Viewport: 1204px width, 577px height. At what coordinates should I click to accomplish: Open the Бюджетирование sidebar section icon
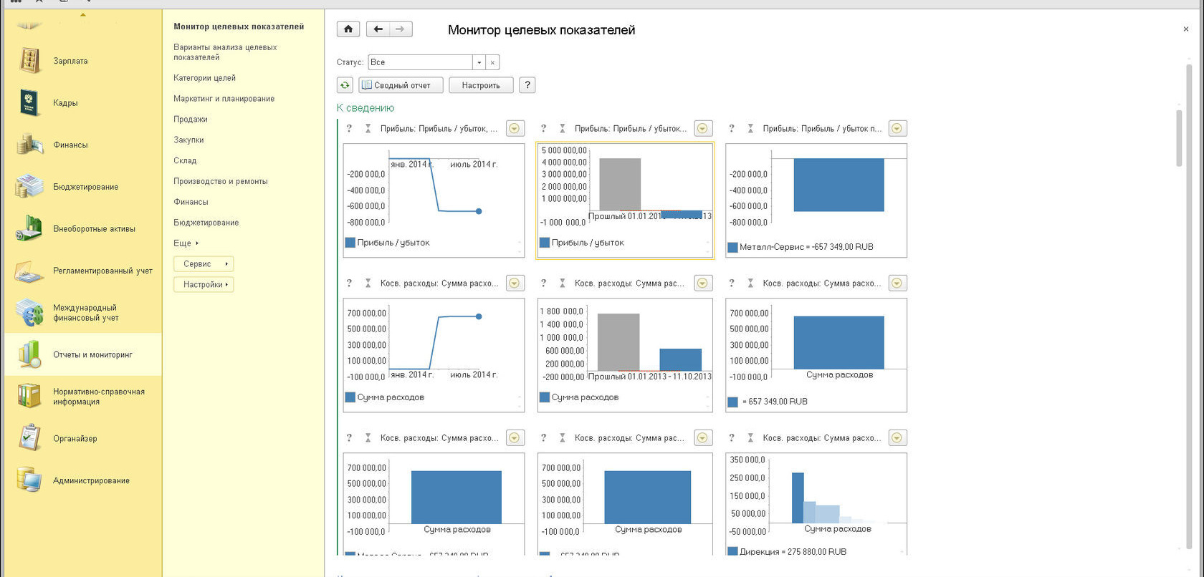(29, 187)
